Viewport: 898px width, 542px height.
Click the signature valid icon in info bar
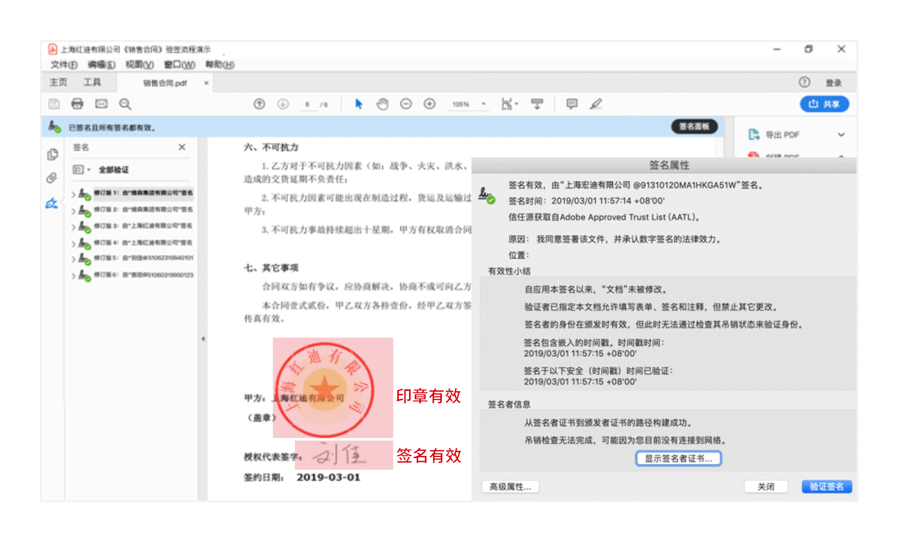(54, 126)
